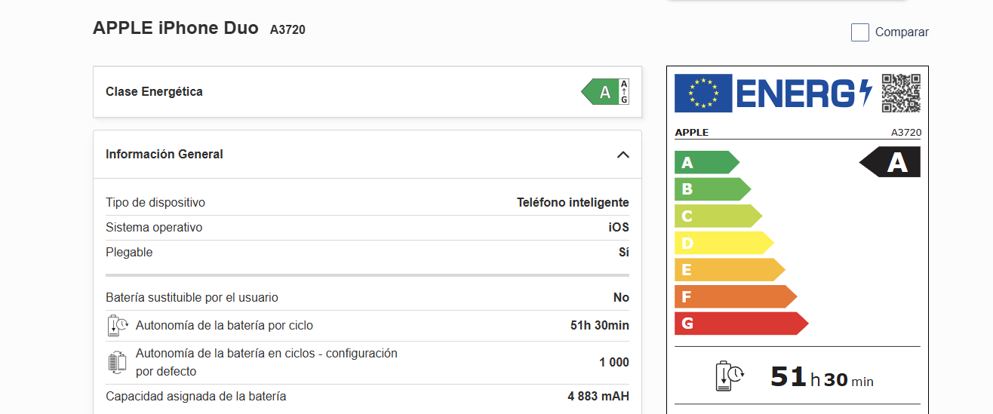993x414 pixels.
Task: Click the battery icon beside 51 h 30 min
Action: 729,376
